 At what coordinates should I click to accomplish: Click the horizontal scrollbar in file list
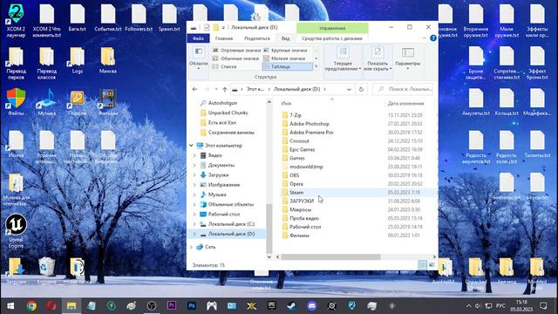330,256
